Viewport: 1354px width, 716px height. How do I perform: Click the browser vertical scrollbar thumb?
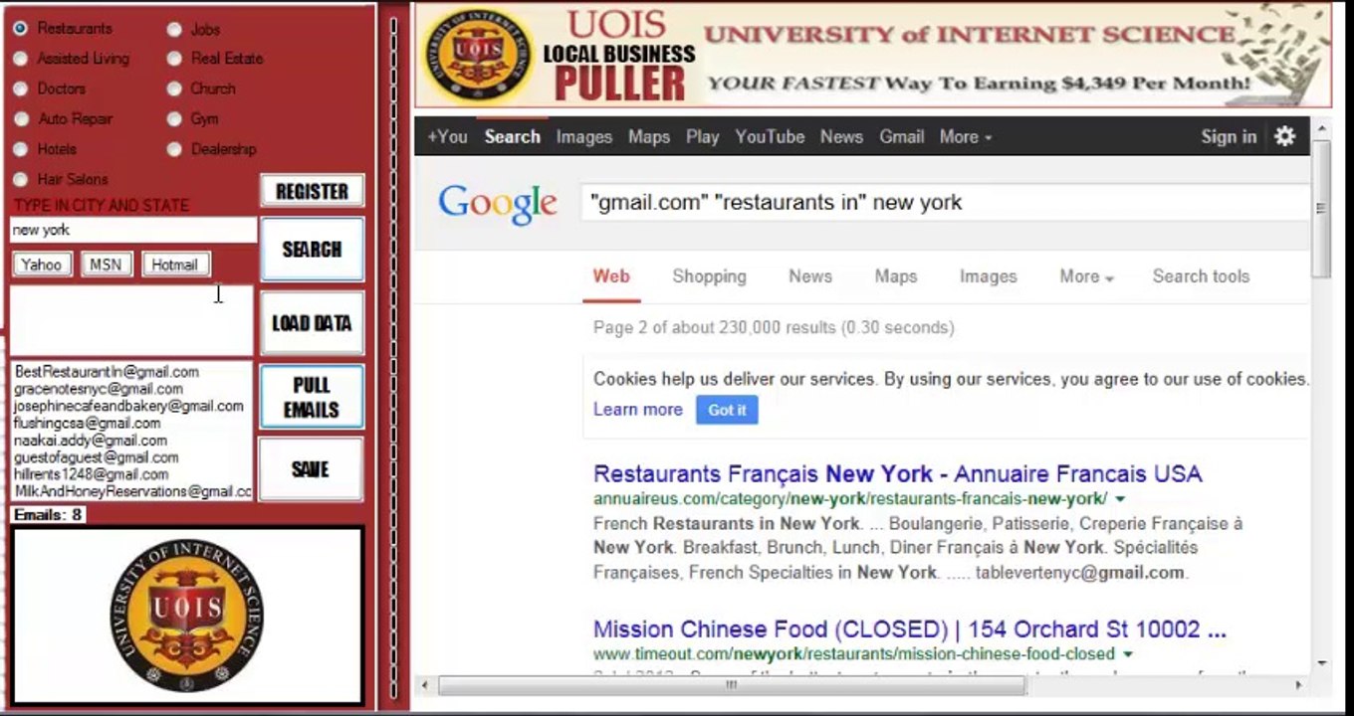(x=1321, y=208)
